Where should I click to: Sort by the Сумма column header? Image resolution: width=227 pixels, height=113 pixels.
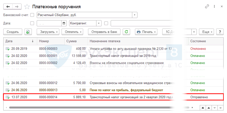click(x=76, y=41)
